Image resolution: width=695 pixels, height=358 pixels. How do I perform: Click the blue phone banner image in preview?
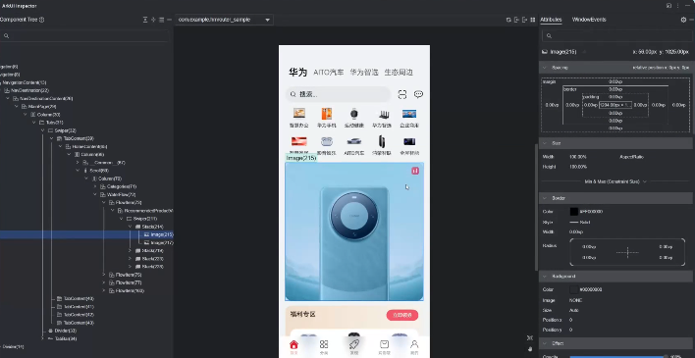[354, 231]
